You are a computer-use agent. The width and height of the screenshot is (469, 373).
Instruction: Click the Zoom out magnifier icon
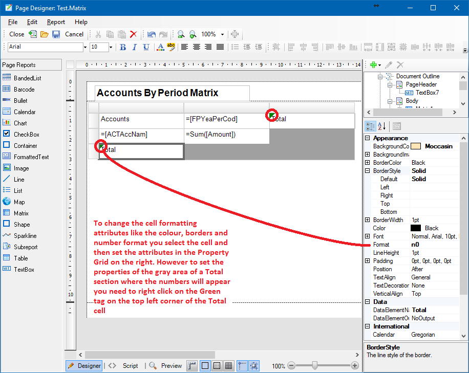pos(181,34)
